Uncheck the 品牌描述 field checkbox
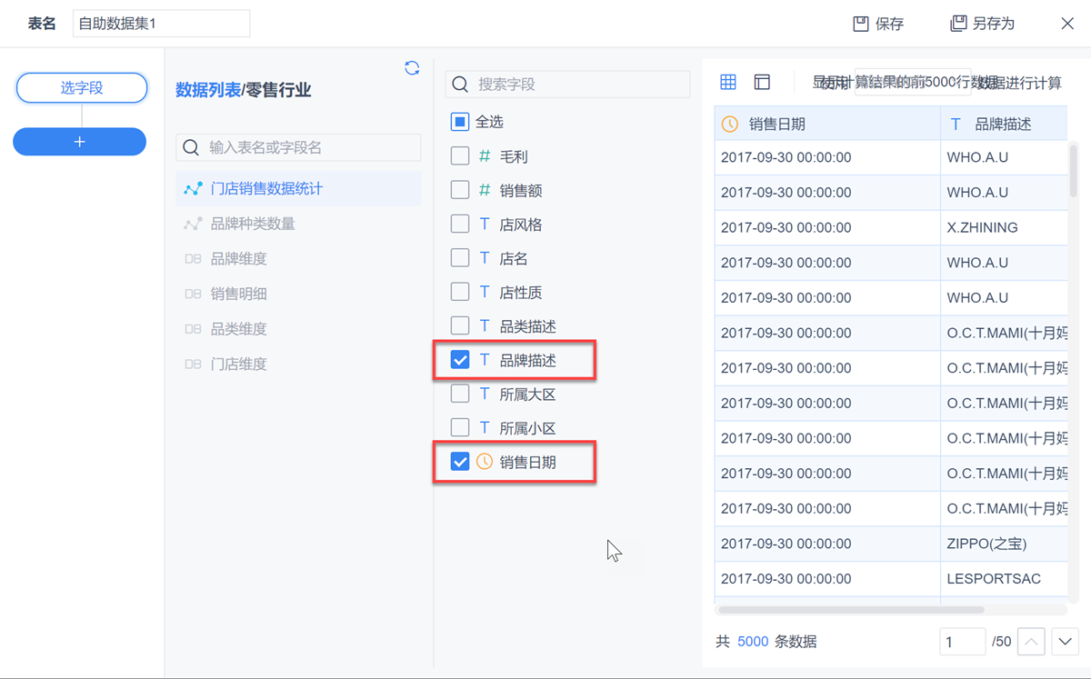This screenshot has height=679, width=1091. pos(460,360)
